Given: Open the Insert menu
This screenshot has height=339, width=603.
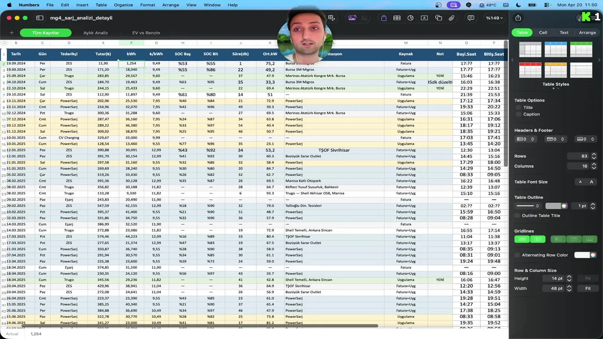Looking at the screenshot, I should (82, 5).
